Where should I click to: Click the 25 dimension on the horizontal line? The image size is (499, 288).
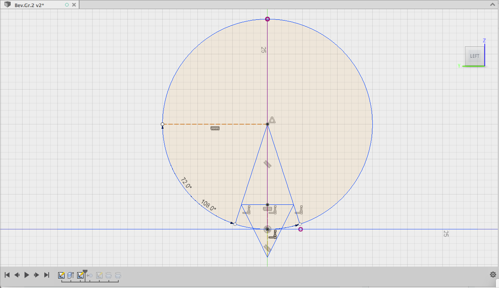(x=446, y=234)
